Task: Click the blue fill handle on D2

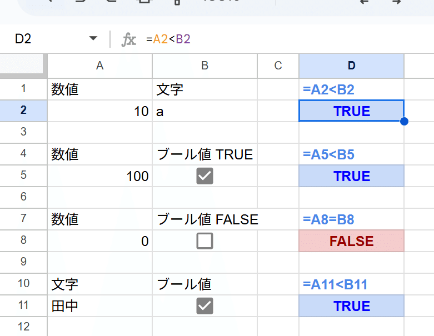Action: click(404, 122)
